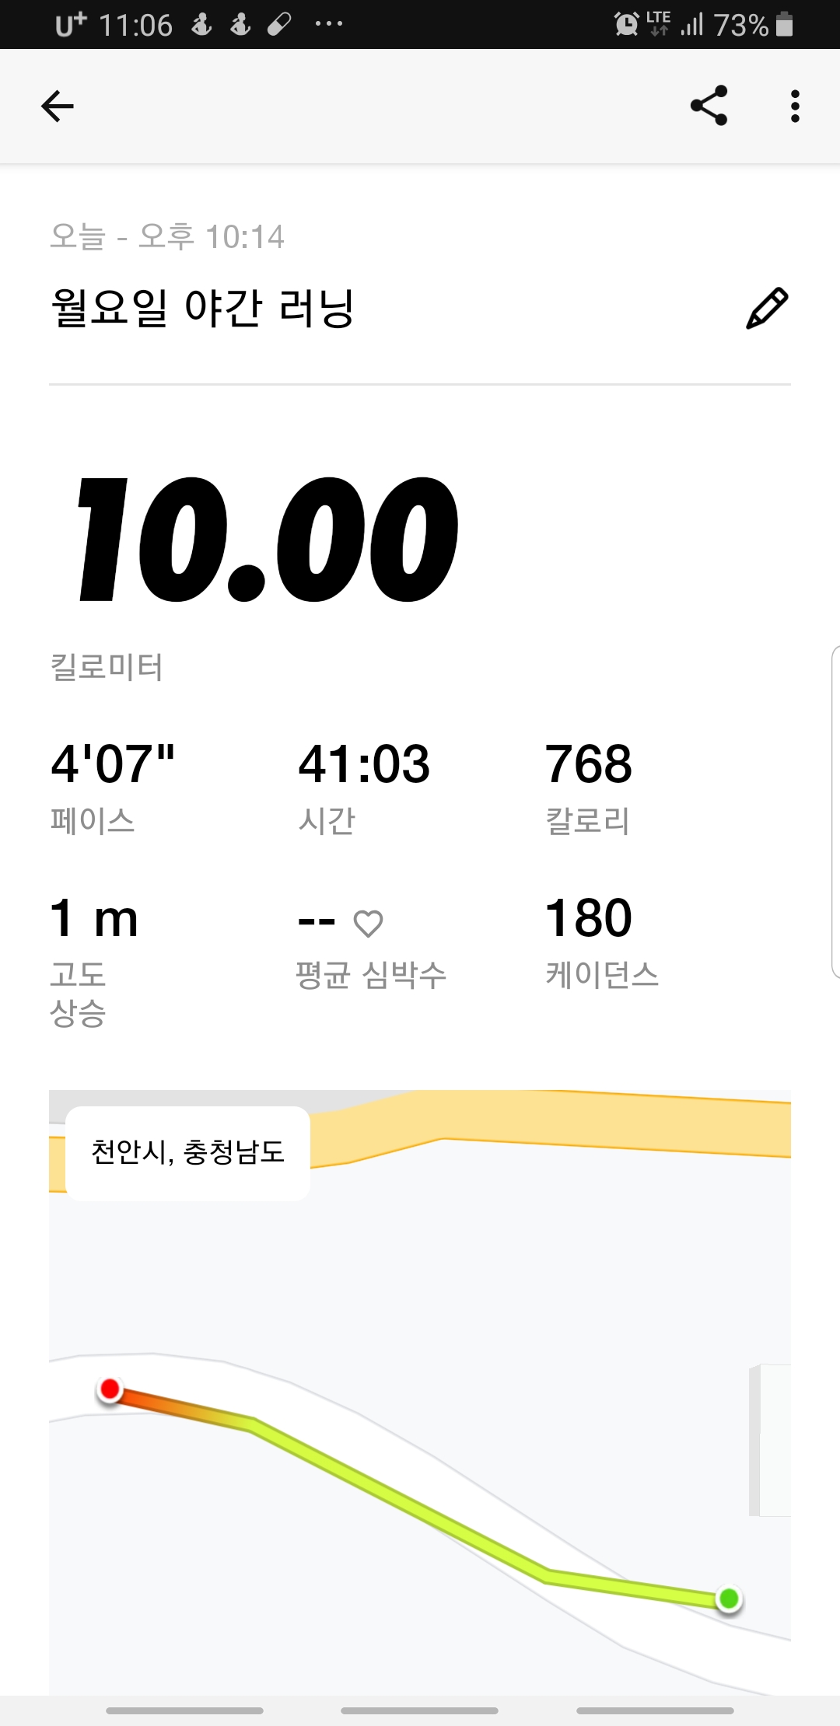Select the 41:03 time stat
The height and width of the screenshot is (1726, 840).
tap(364, 785)
